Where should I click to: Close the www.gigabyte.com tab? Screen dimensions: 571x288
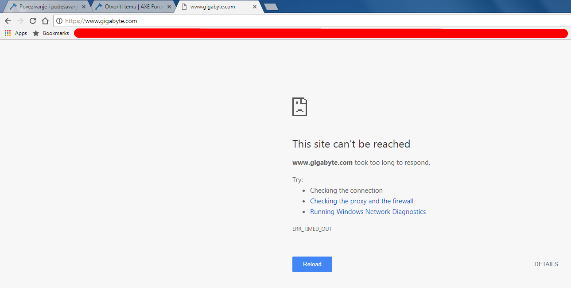[x=254, y=7]
